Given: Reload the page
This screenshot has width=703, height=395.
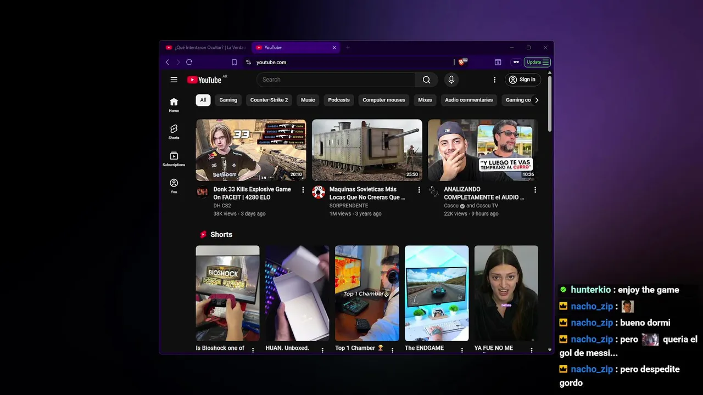Looking at the screenshot, I should pos(189,62).
